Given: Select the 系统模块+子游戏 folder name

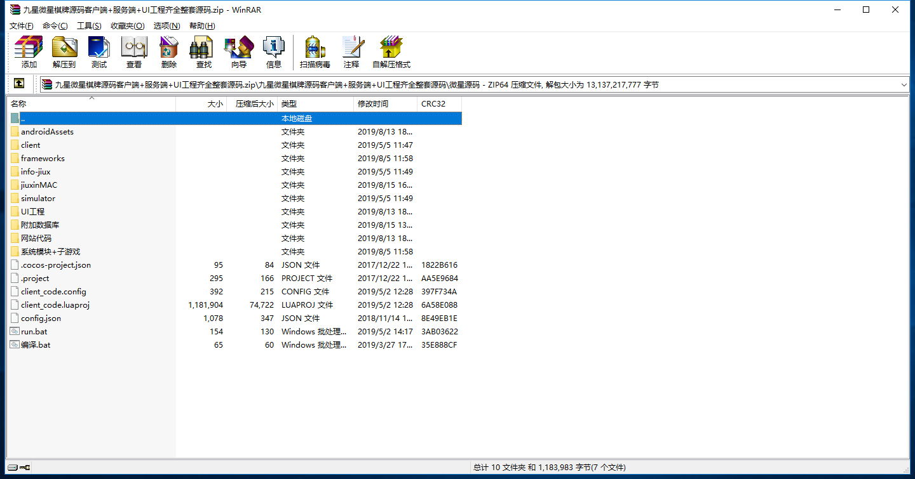Looking at the screenshot, I should coord(51,252).
